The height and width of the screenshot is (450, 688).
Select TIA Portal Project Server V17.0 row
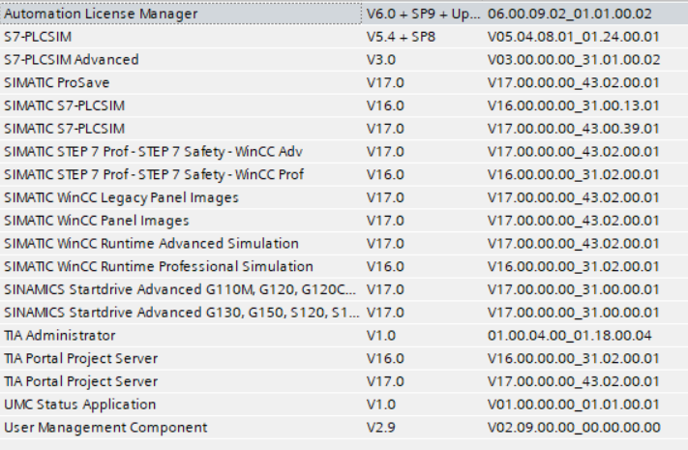pos(81,381)
